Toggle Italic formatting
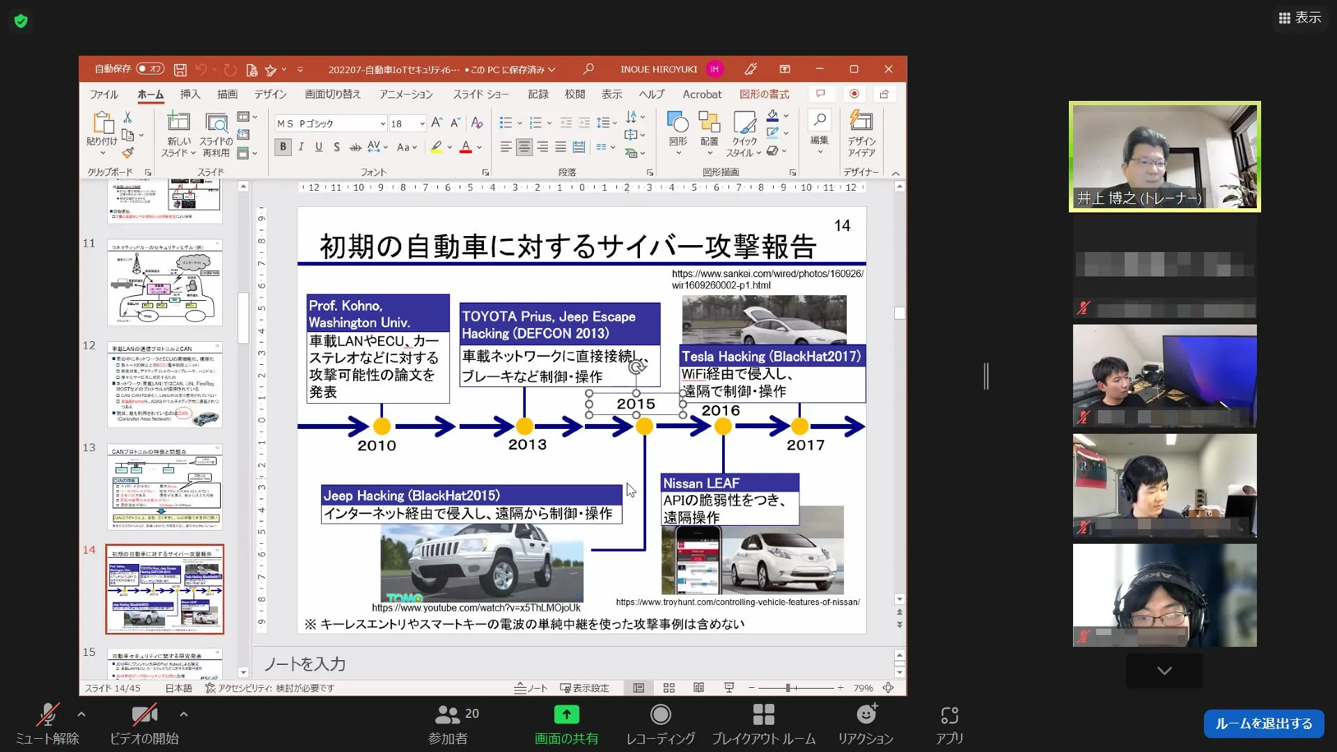The image size is (1337, 752). coord(301,147)
